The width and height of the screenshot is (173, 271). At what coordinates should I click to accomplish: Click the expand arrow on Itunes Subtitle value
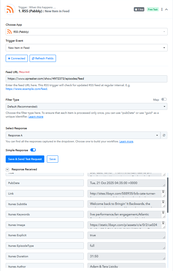click(163, 203)
